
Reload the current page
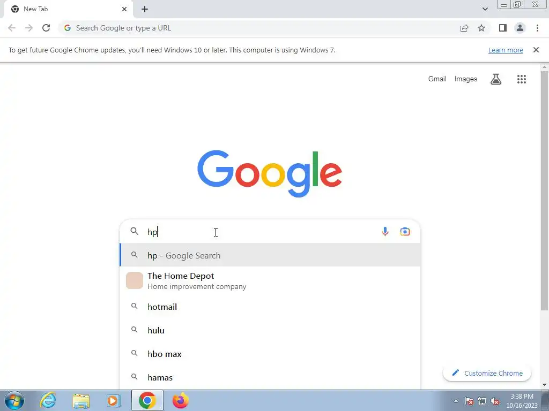click(46, 28)
